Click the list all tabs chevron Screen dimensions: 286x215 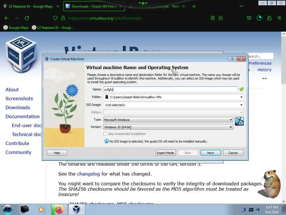pyautogui.click(x=241, y=6)
